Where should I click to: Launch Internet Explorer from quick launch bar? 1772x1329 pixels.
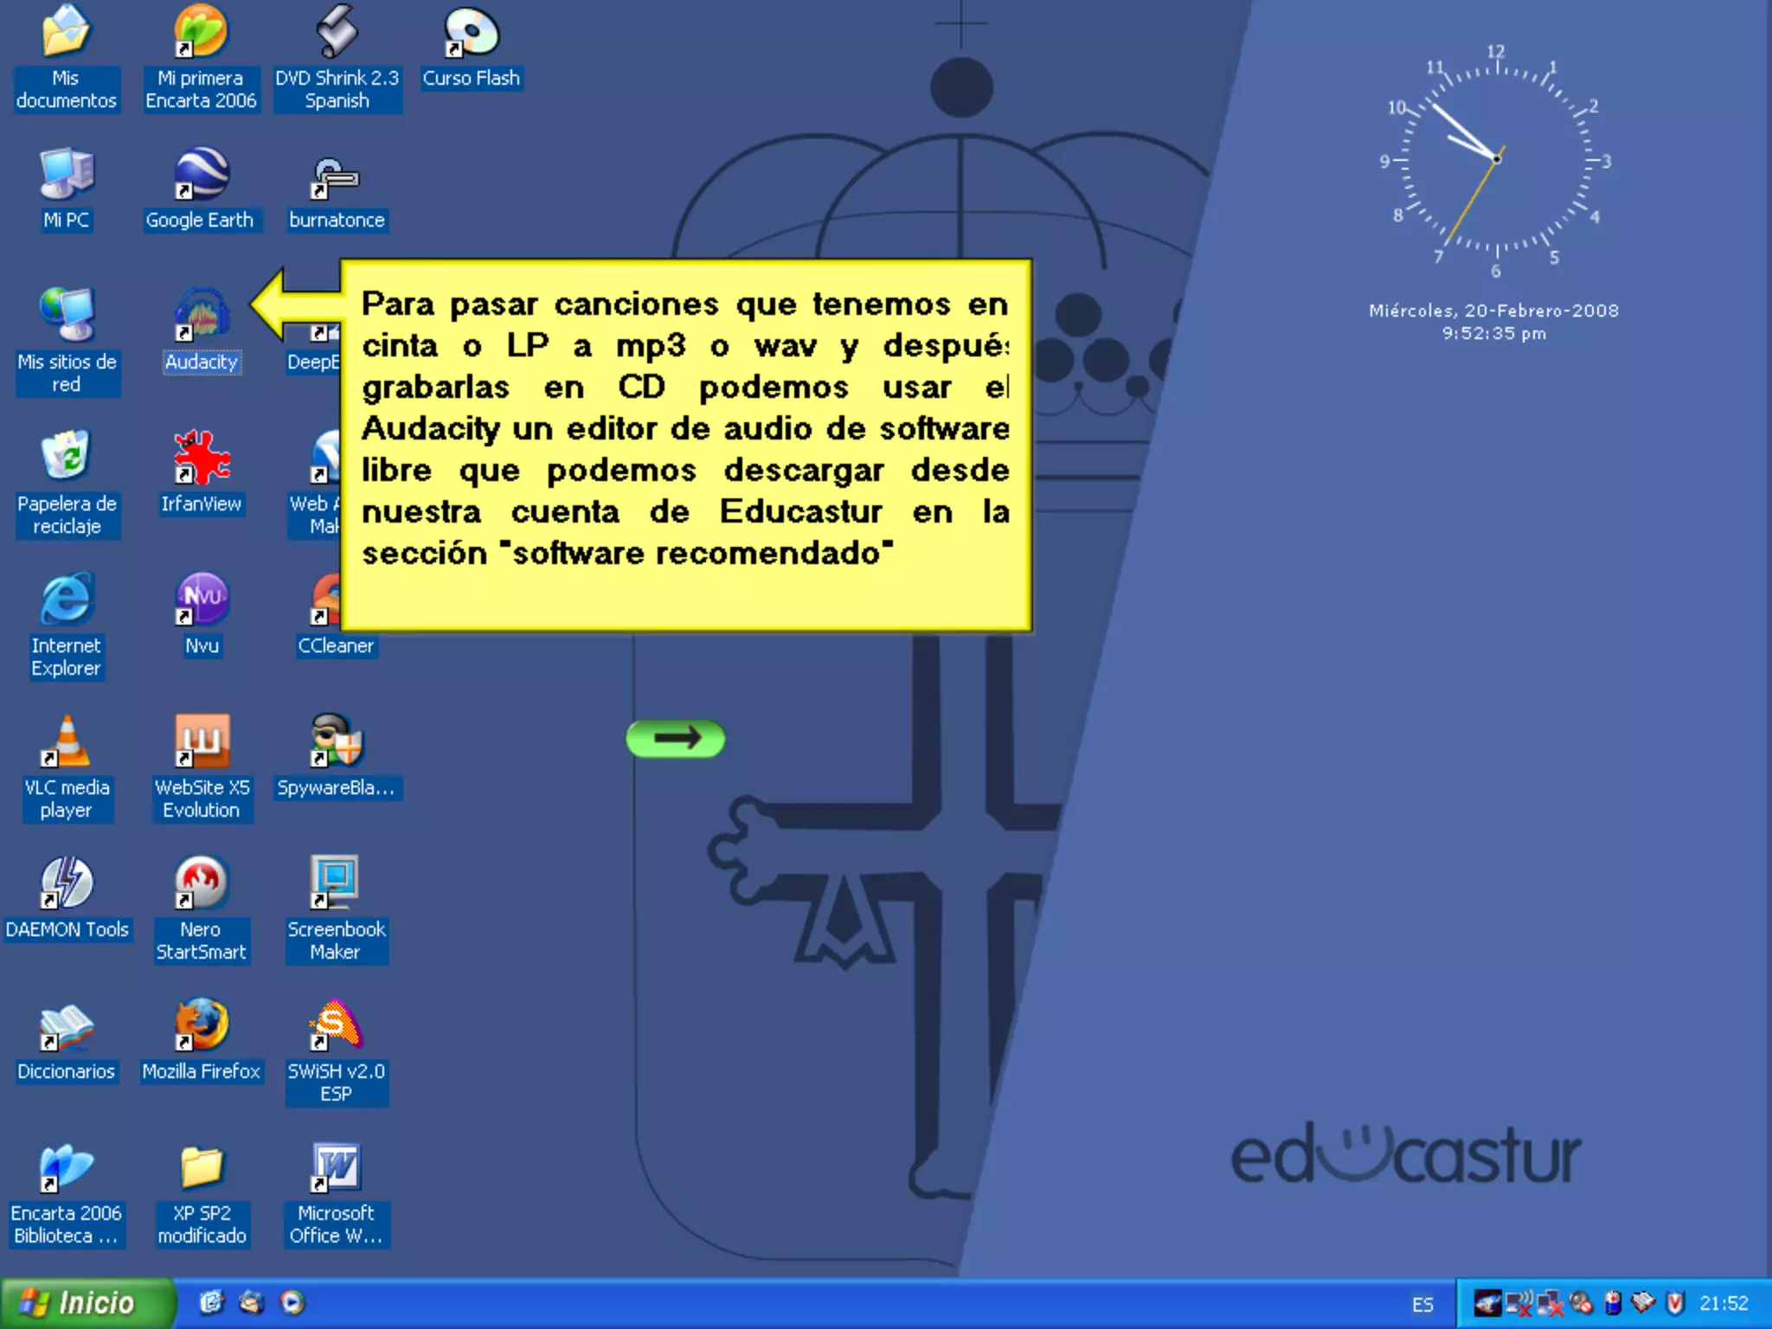pos(211,1303)
